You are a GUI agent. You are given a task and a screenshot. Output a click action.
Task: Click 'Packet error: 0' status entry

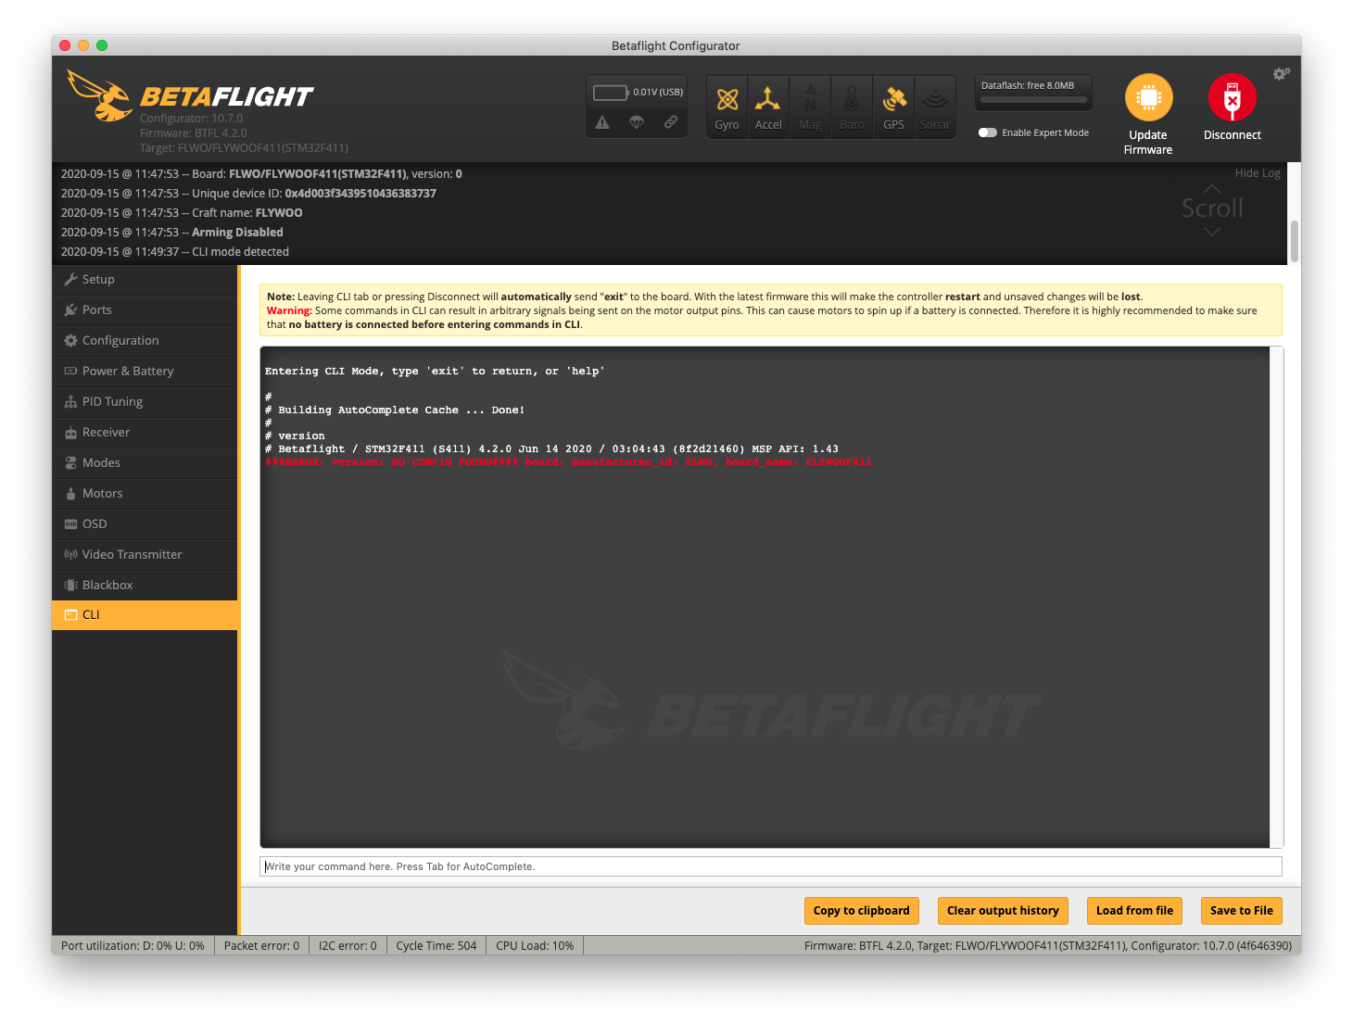[261, 946]
